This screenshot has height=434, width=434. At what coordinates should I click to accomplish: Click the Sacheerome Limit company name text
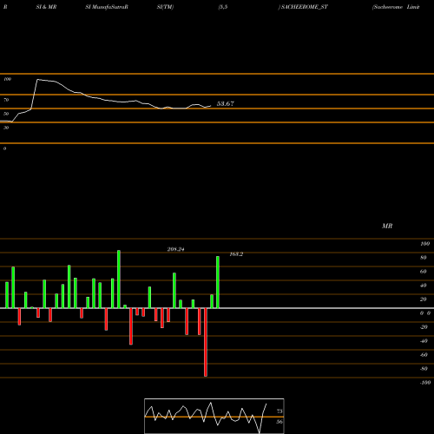(x=396, y=7)
